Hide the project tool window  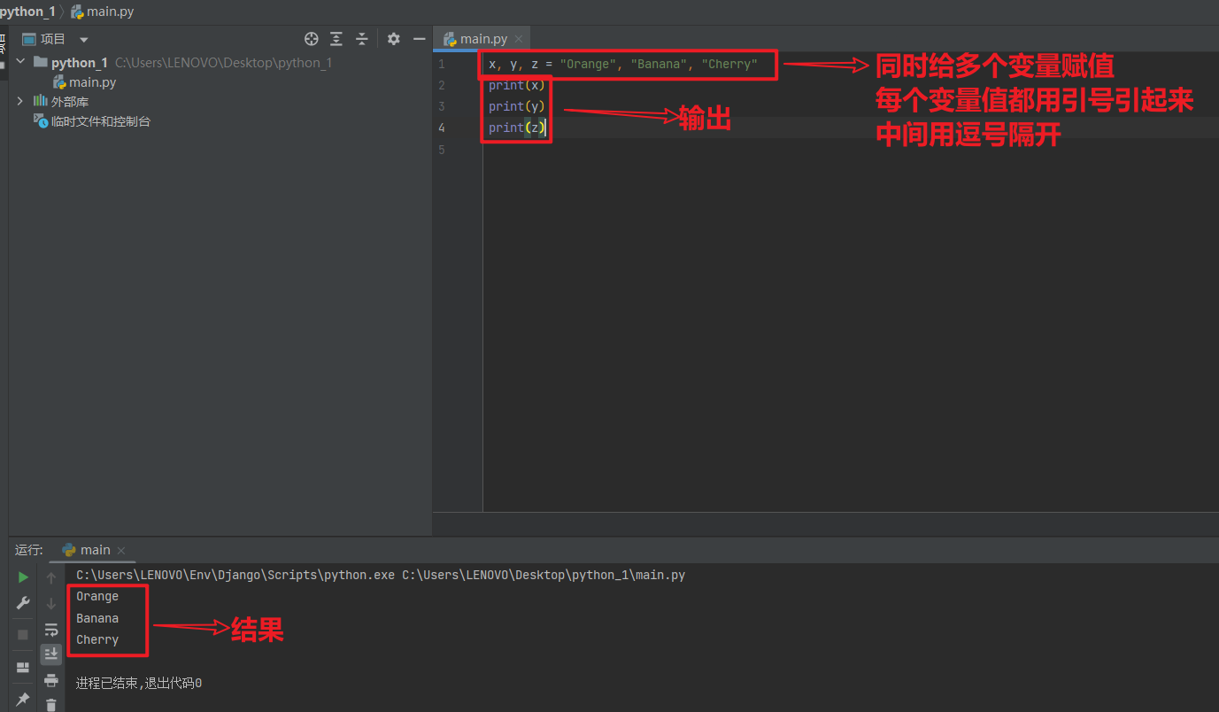pos(420,39)
